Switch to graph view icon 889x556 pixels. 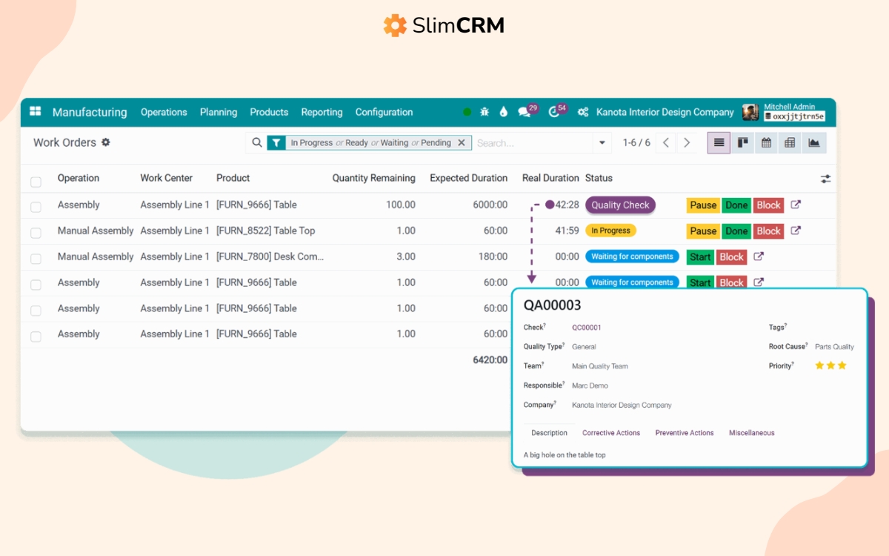(813, 143)
